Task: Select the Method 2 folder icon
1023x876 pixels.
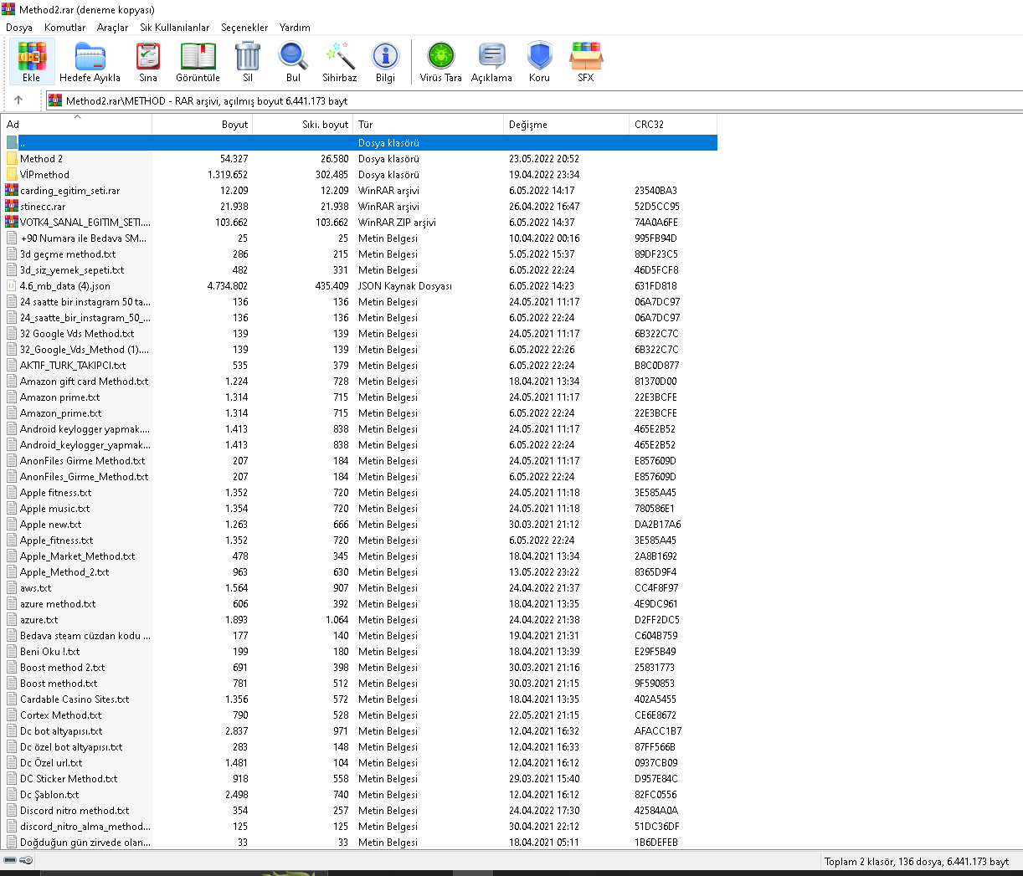Action: tap(12, 158)
